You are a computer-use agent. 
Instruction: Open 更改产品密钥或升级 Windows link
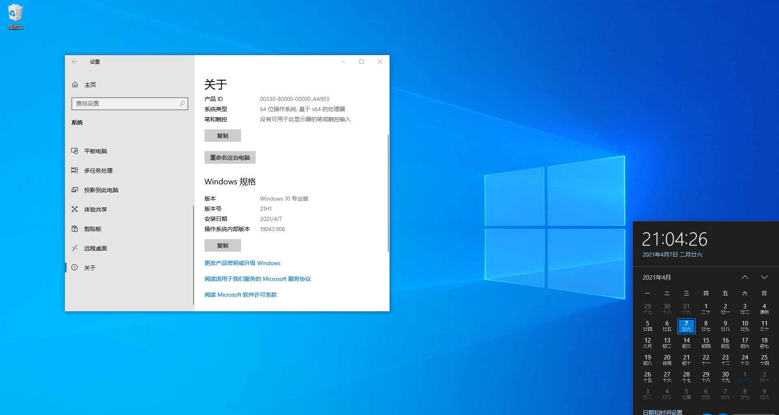click(x=242, y=263)
